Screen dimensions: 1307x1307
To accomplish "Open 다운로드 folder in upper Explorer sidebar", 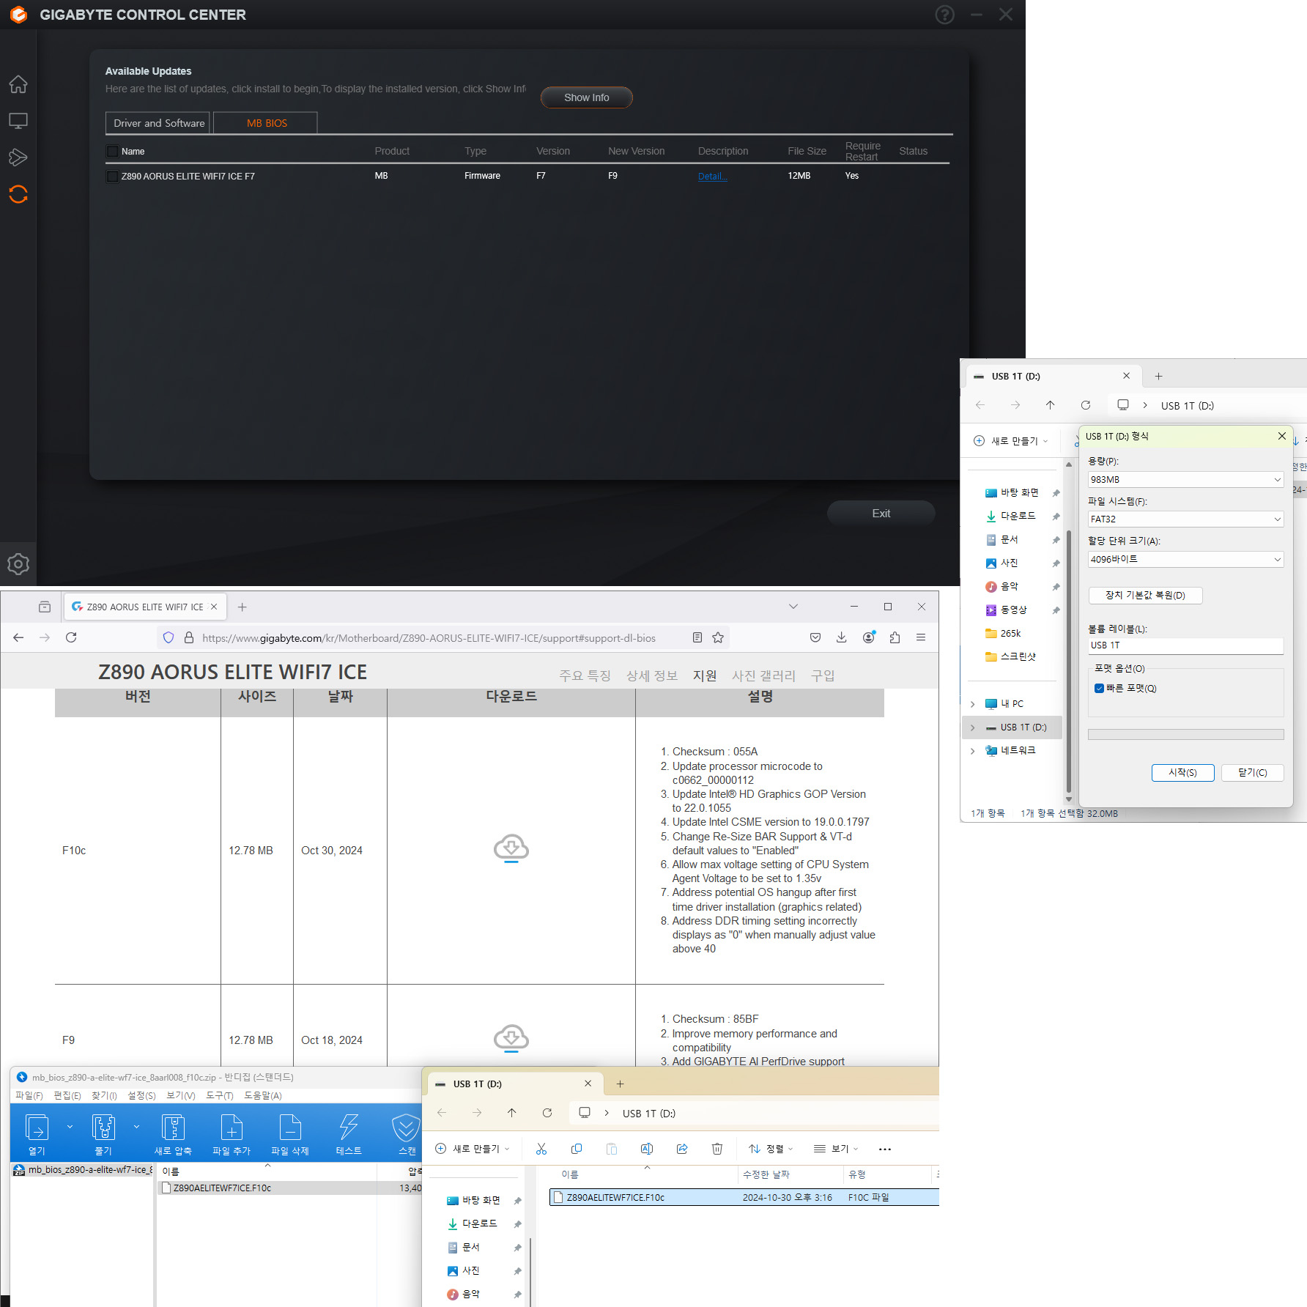I will click(x=1018, y=516).
